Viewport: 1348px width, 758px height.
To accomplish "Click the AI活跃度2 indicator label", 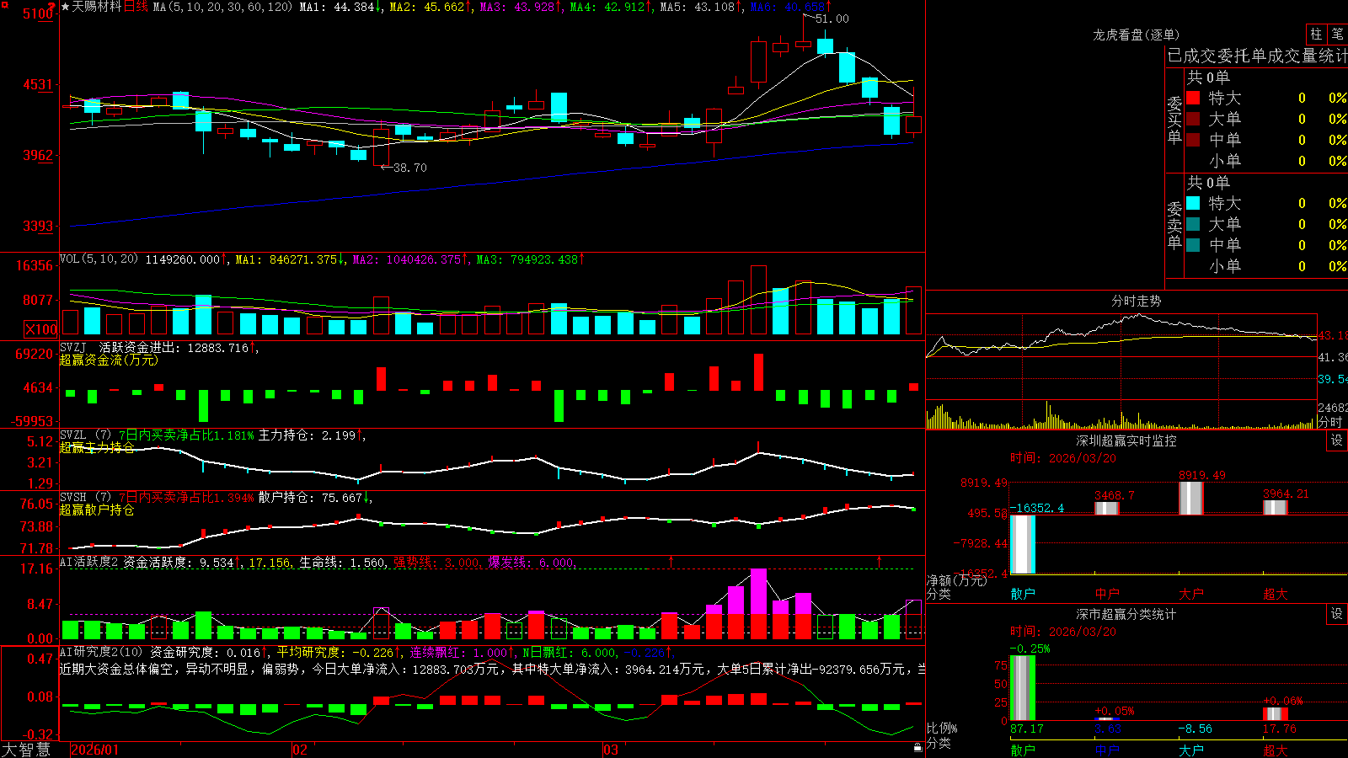I will (x=89, y=562).
